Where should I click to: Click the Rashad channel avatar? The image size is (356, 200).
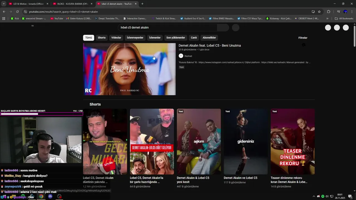181,56
